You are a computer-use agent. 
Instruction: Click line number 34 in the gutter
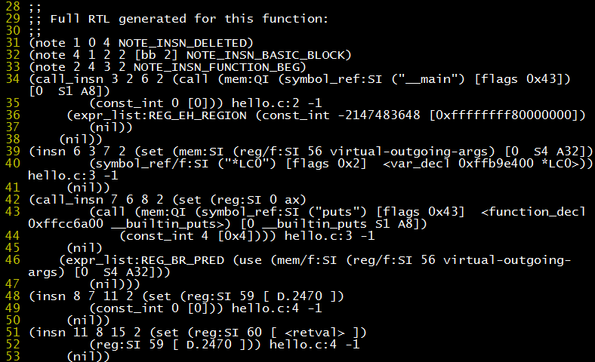click(x=11, y=79)
